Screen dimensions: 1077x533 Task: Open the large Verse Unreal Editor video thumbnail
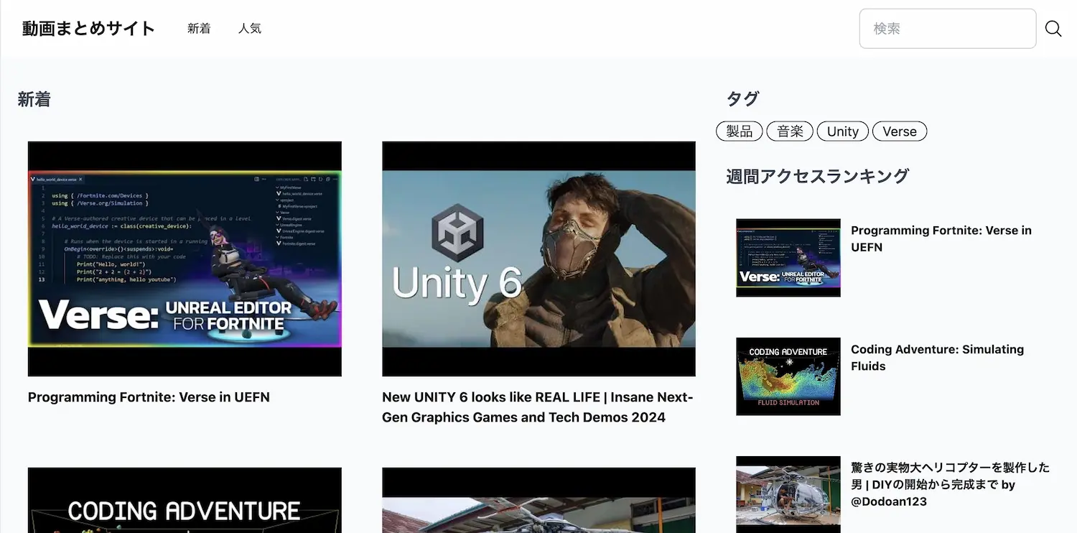tap(185, 259)
